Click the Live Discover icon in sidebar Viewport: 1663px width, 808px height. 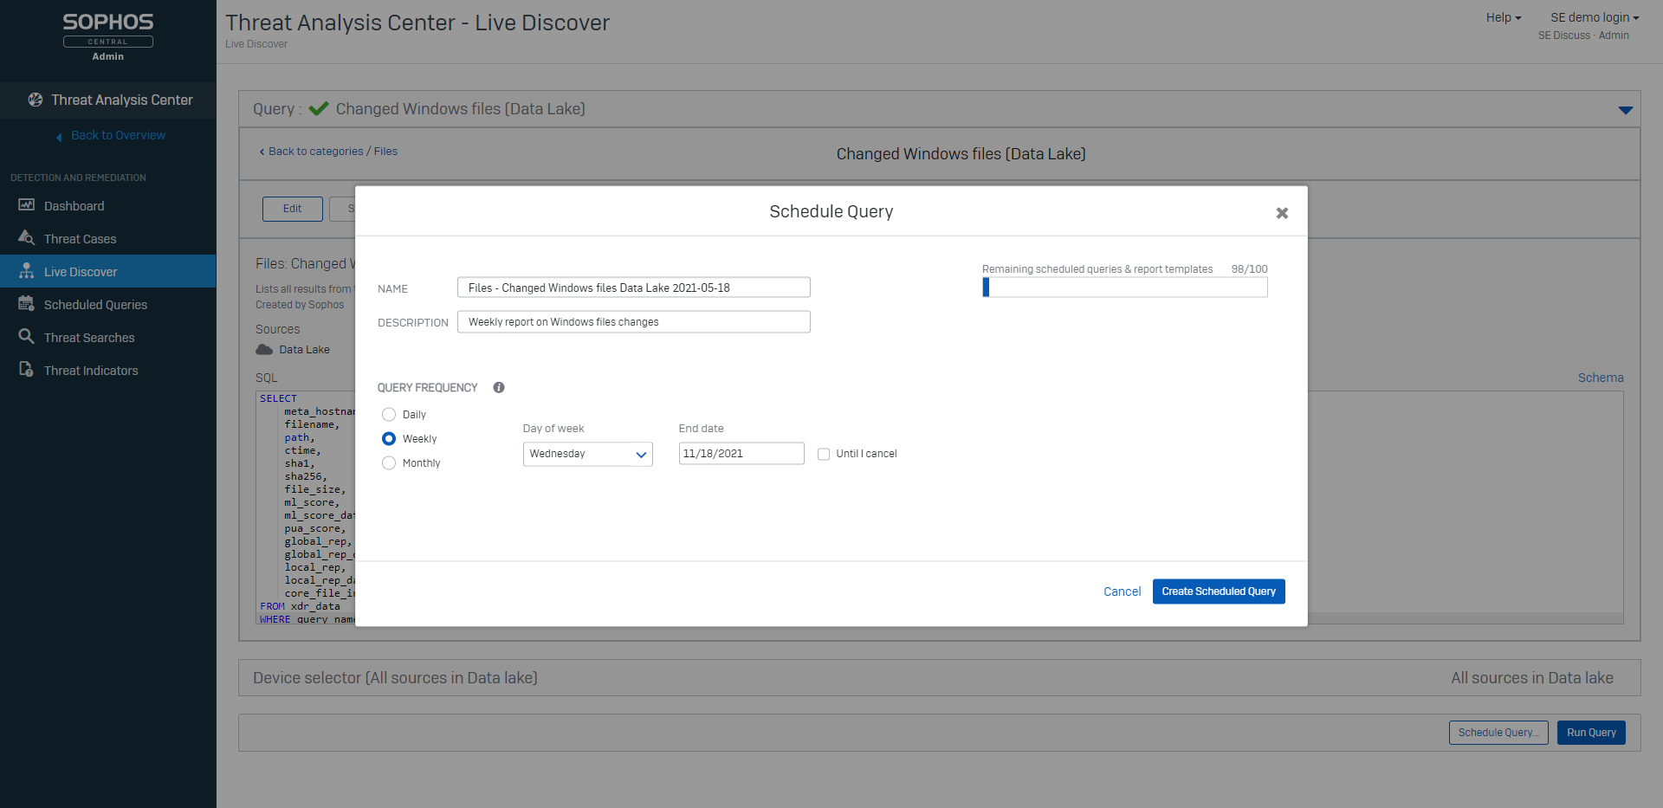[27, 271]
